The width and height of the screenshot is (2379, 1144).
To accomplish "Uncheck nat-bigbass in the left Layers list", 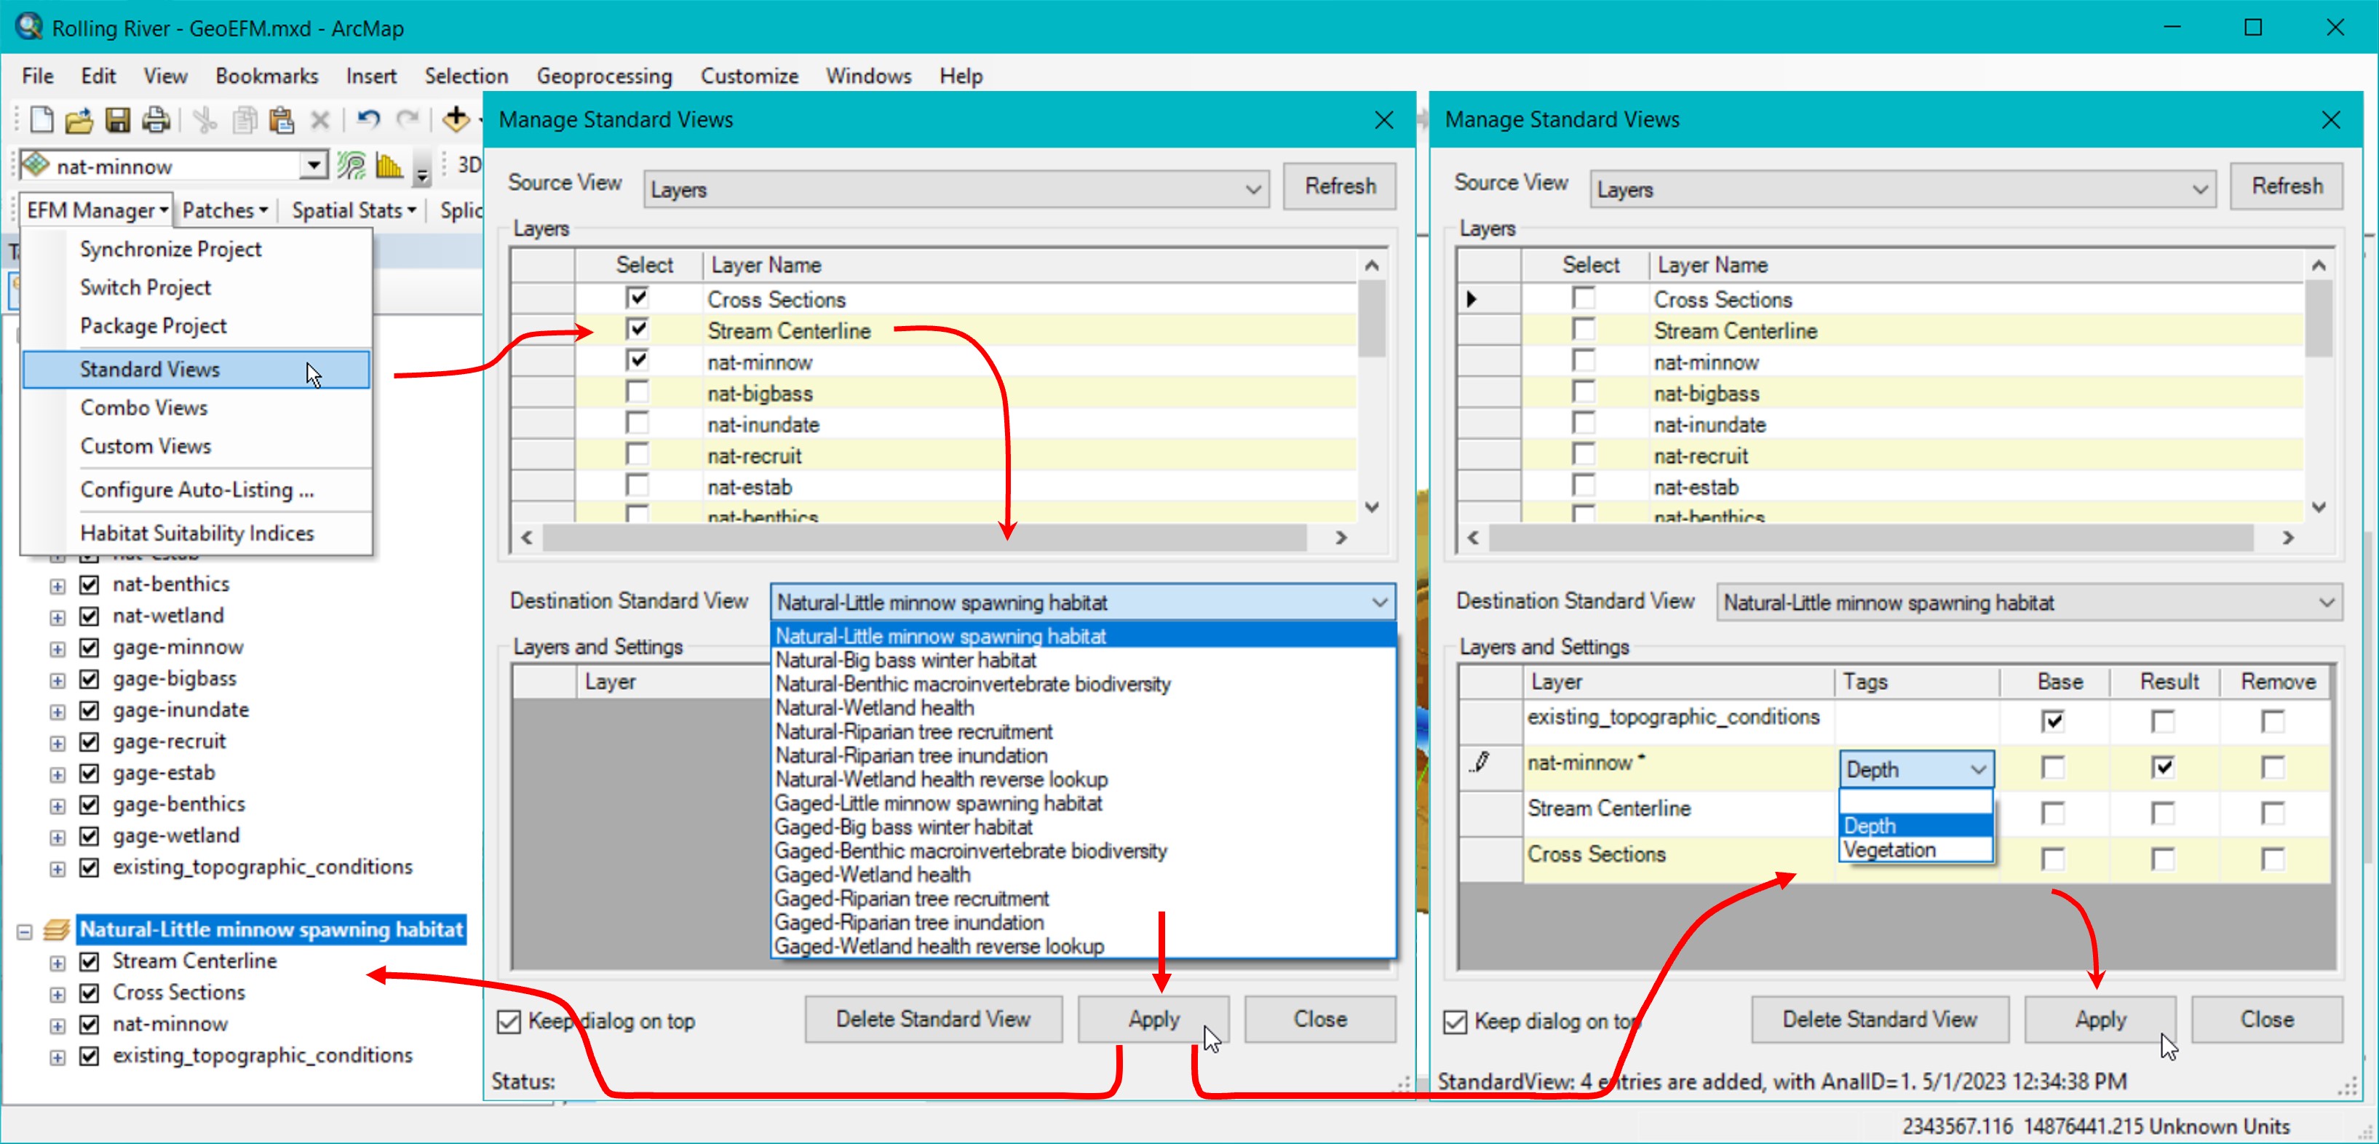I will coord(638,392).
